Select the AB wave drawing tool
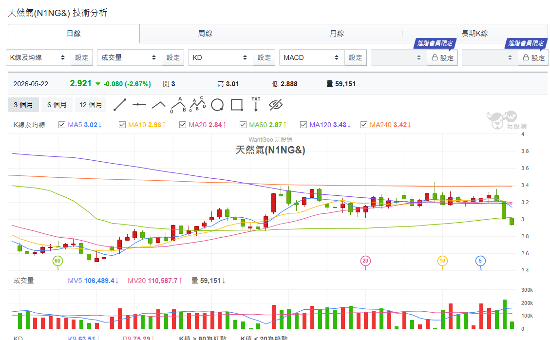 tap(178, 105)
